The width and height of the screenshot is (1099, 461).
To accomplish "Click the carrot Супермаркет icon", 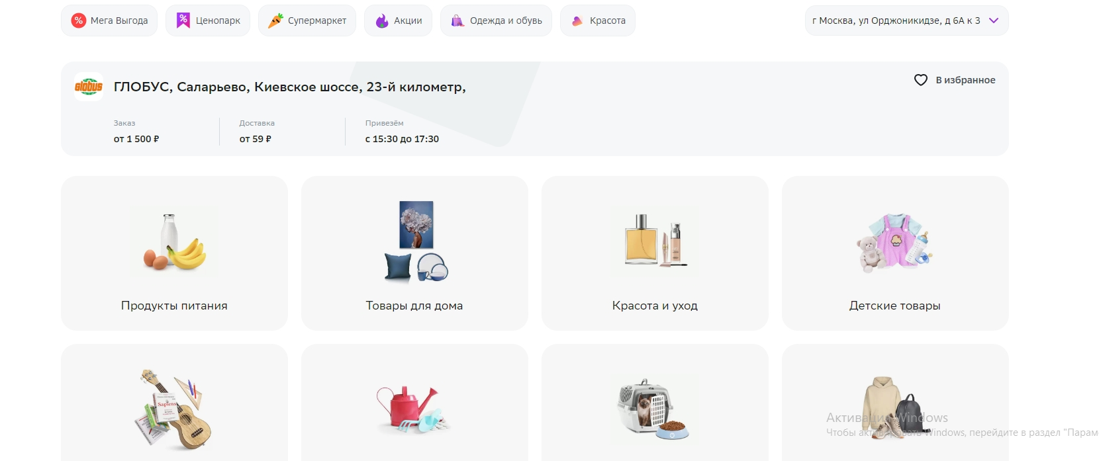I will 275,21.
